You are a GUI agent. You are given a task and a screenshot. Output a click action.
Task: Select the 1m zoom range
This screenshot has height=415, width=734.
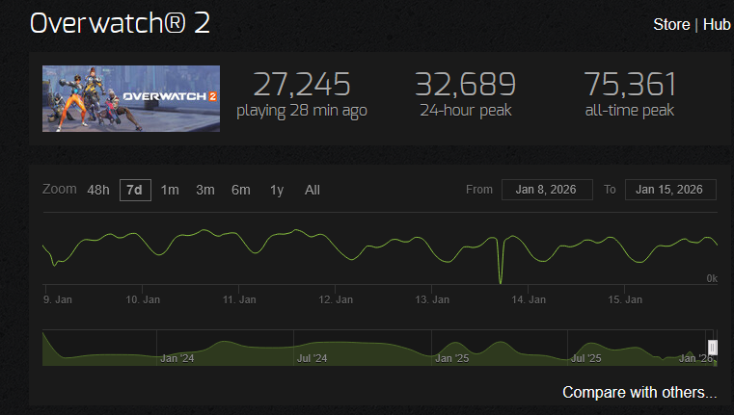tap(170, 190)
